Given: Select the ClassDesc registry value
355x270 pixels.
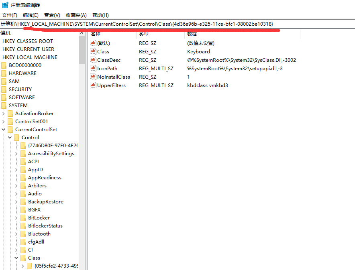Looking at the screenshot, I should (x=108, y=60).
